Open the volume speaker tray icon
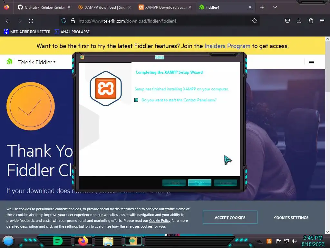The width and height of the screenshot is (330, 248). tap(294, 241)
